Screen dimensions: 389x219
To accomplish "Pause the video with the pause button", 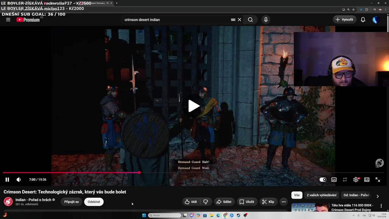I will coord(7,180).
